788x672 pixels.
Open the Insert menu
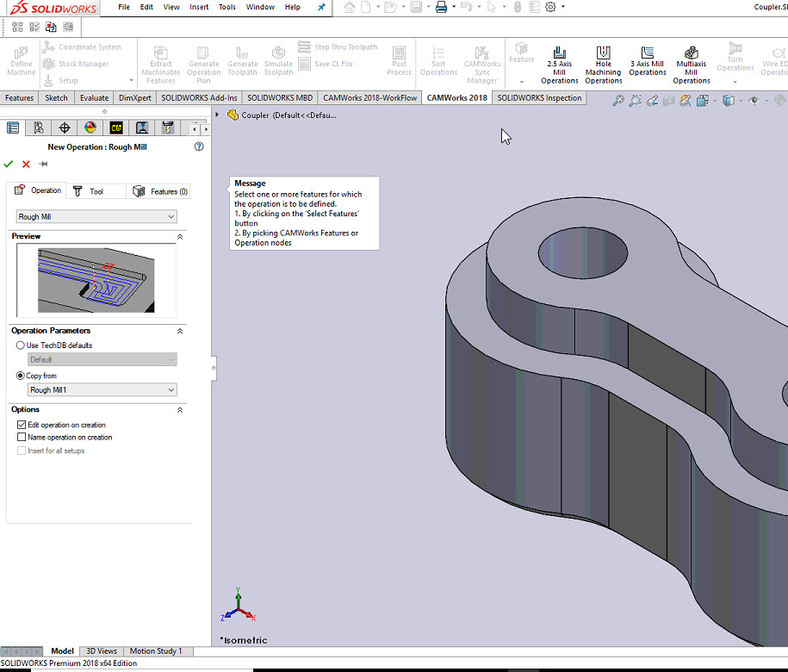coord(199,7)
